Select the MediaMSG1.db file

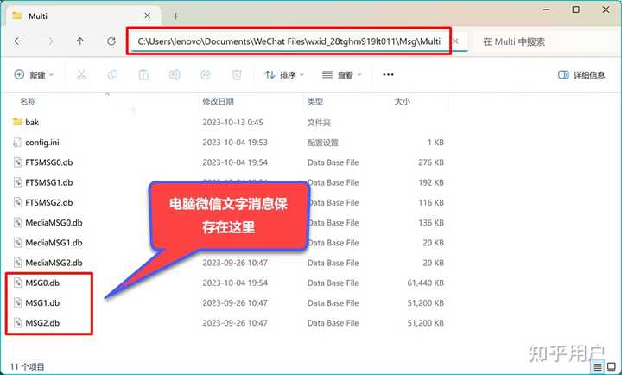click(x=54, y=243)
